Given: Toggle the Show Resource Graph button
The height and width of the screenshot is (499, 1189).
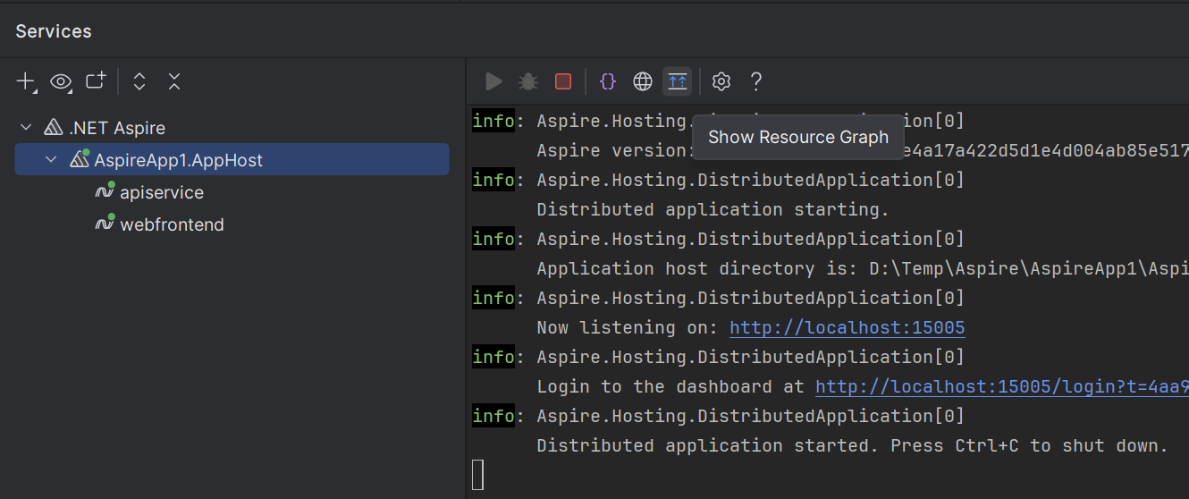Looking at the screenshot, I should point(678,82).
